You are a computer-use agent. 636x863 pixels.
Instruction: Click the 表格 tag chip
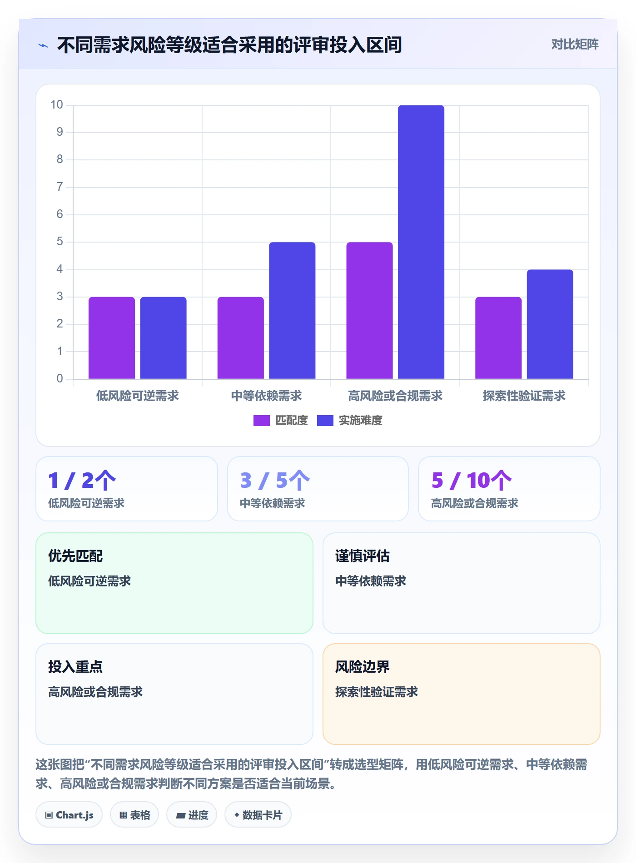tap(134, 815)
